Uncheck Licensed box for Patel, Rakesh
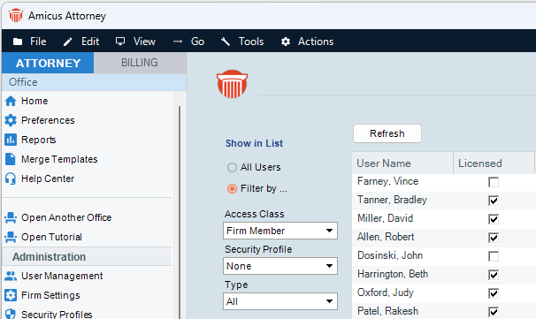The height and width of the screenshot is (319, 536). (x=494, y=311)
